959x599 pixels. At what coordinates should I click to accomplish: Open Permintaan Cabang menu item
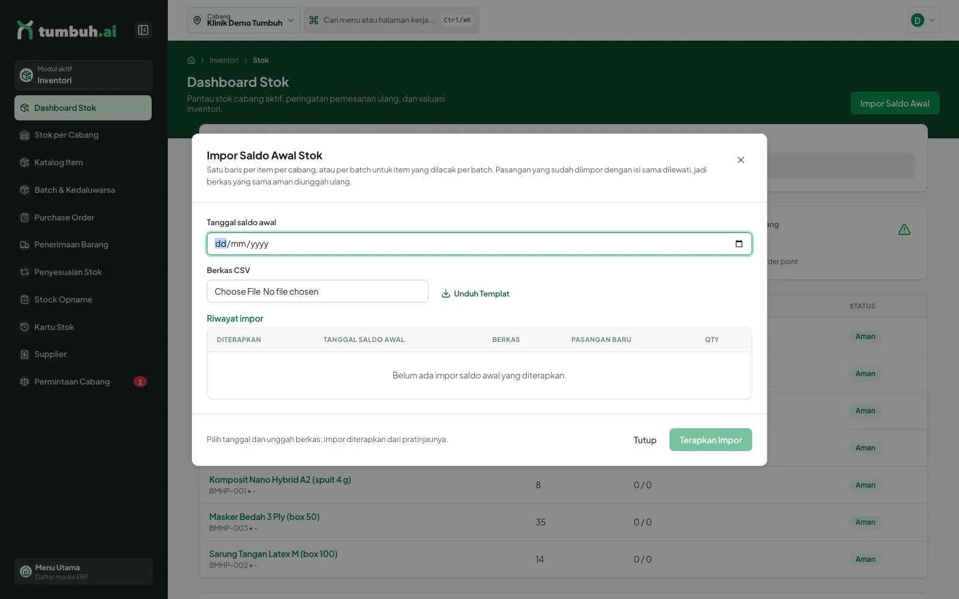[x=83, y=382]
